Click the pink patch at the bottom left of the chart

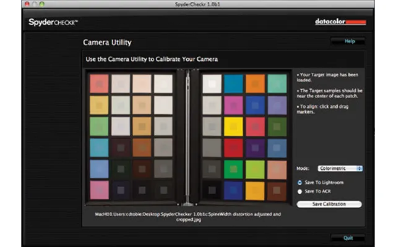99,190
